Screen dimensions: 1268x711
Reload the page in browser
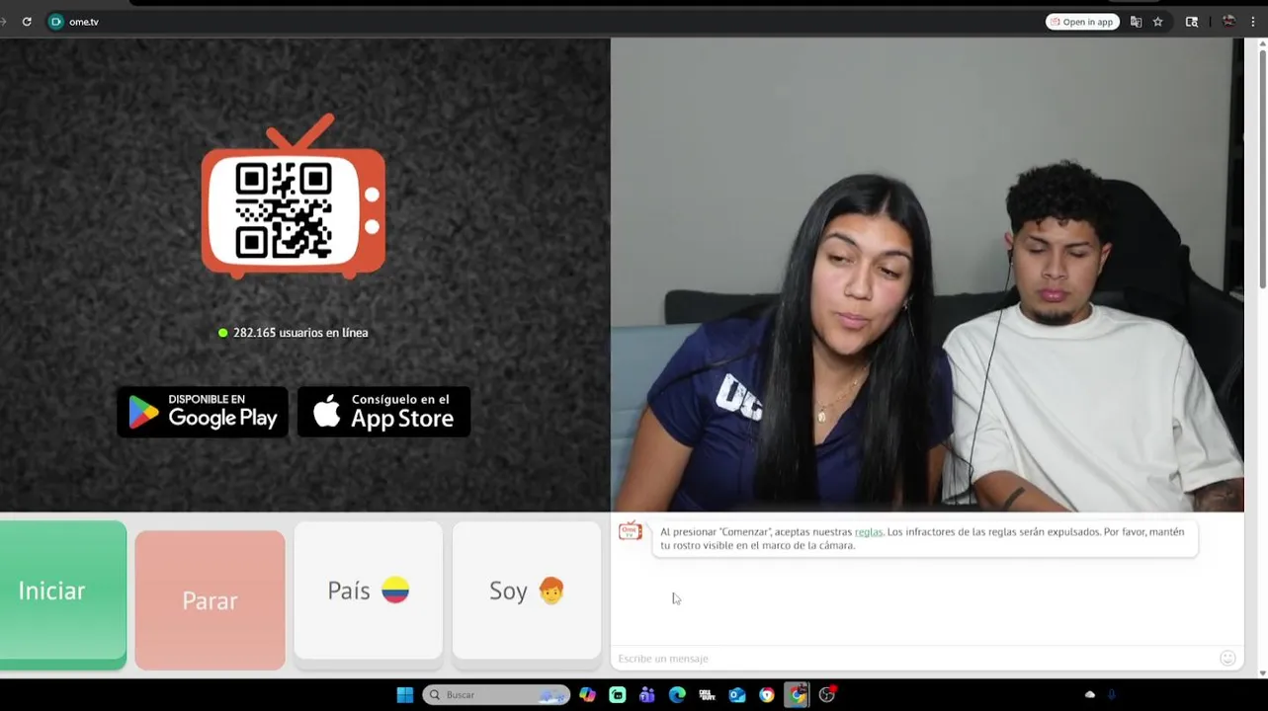pyautogui.click(x=27, y=22)
